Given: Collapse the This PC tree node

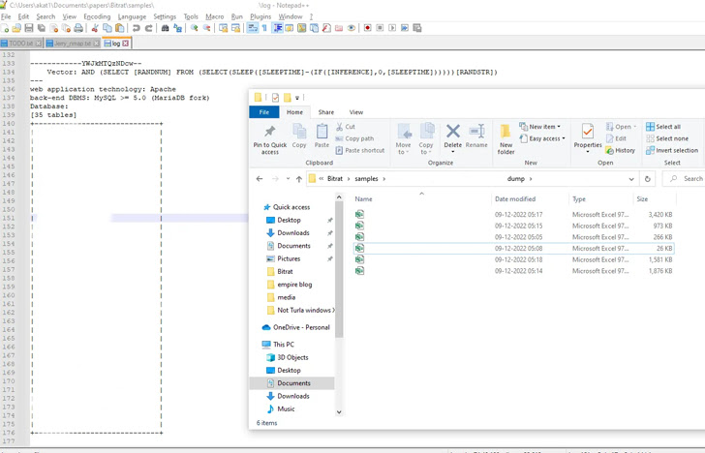Looking at the screenshot, I should pyautogui.click(x=257, y=345).
